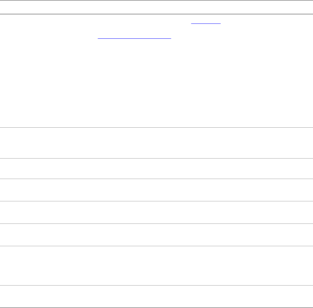The height and width of the screenshot is (308, 313).
Task: Click the black line under the header row
Action: (156, 14)
